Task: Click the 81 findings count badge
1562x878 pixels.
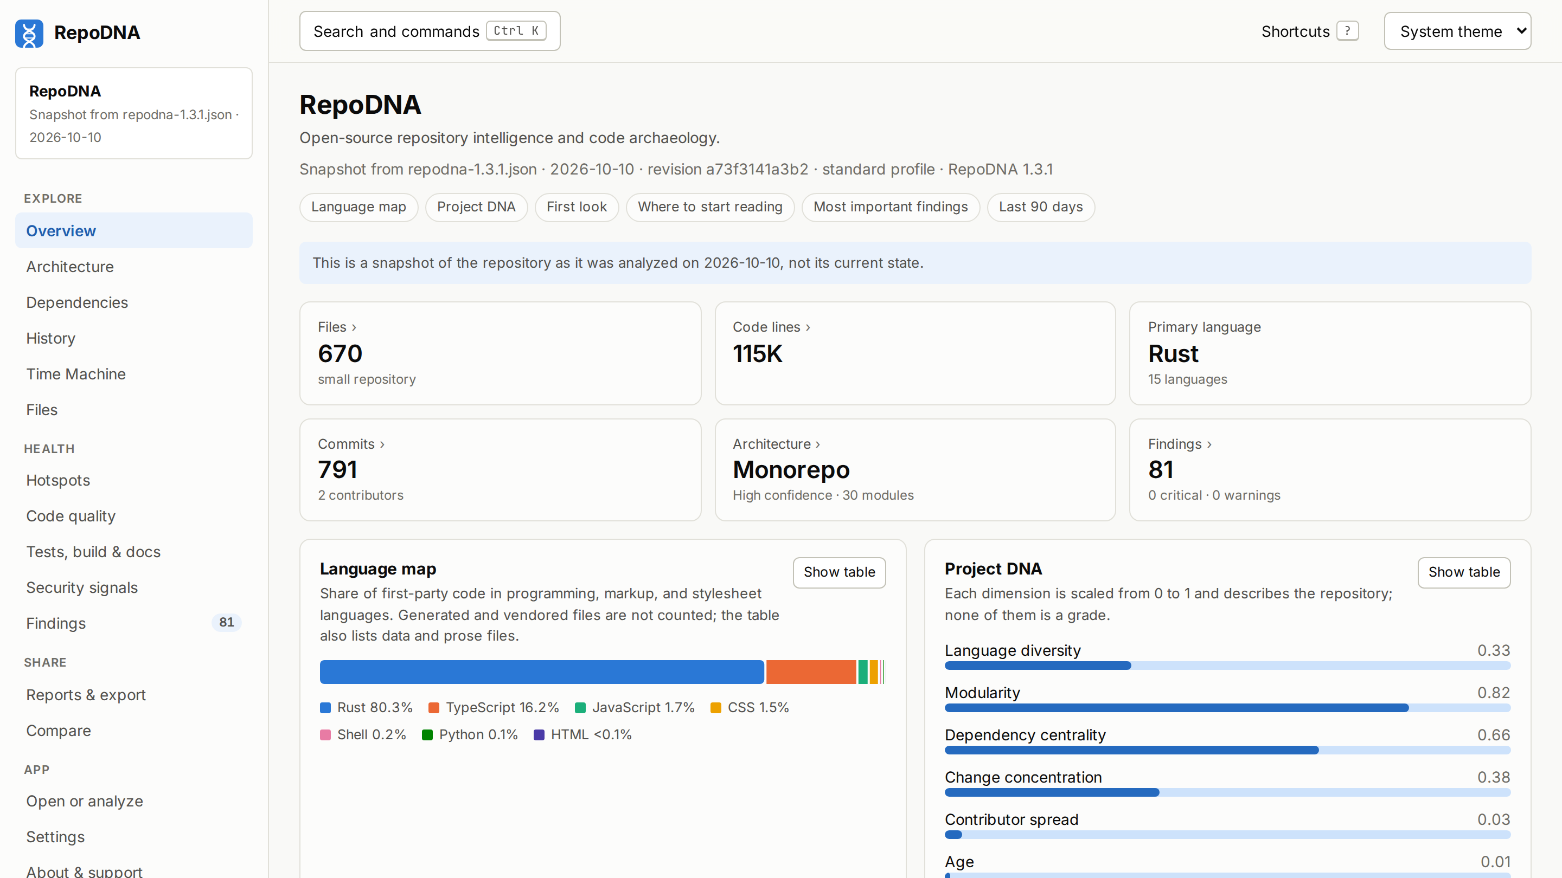Action: click(226, 622)
